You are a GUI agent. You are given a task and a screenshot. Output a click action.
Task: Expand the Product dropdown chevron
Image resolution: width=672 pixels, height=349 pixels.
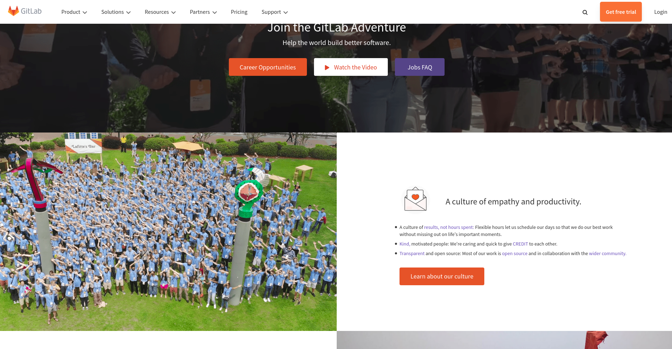85,12
